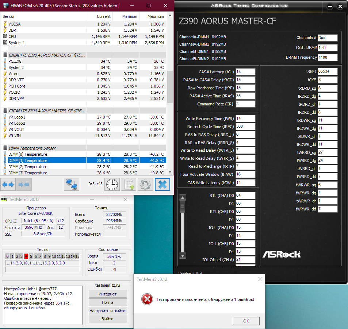Image resolution: width=348 pixels, height=329 pixels.
Task: Click the expand columns arrows icon in HWiNFO toolbar
Action: (x=8, y=185)
